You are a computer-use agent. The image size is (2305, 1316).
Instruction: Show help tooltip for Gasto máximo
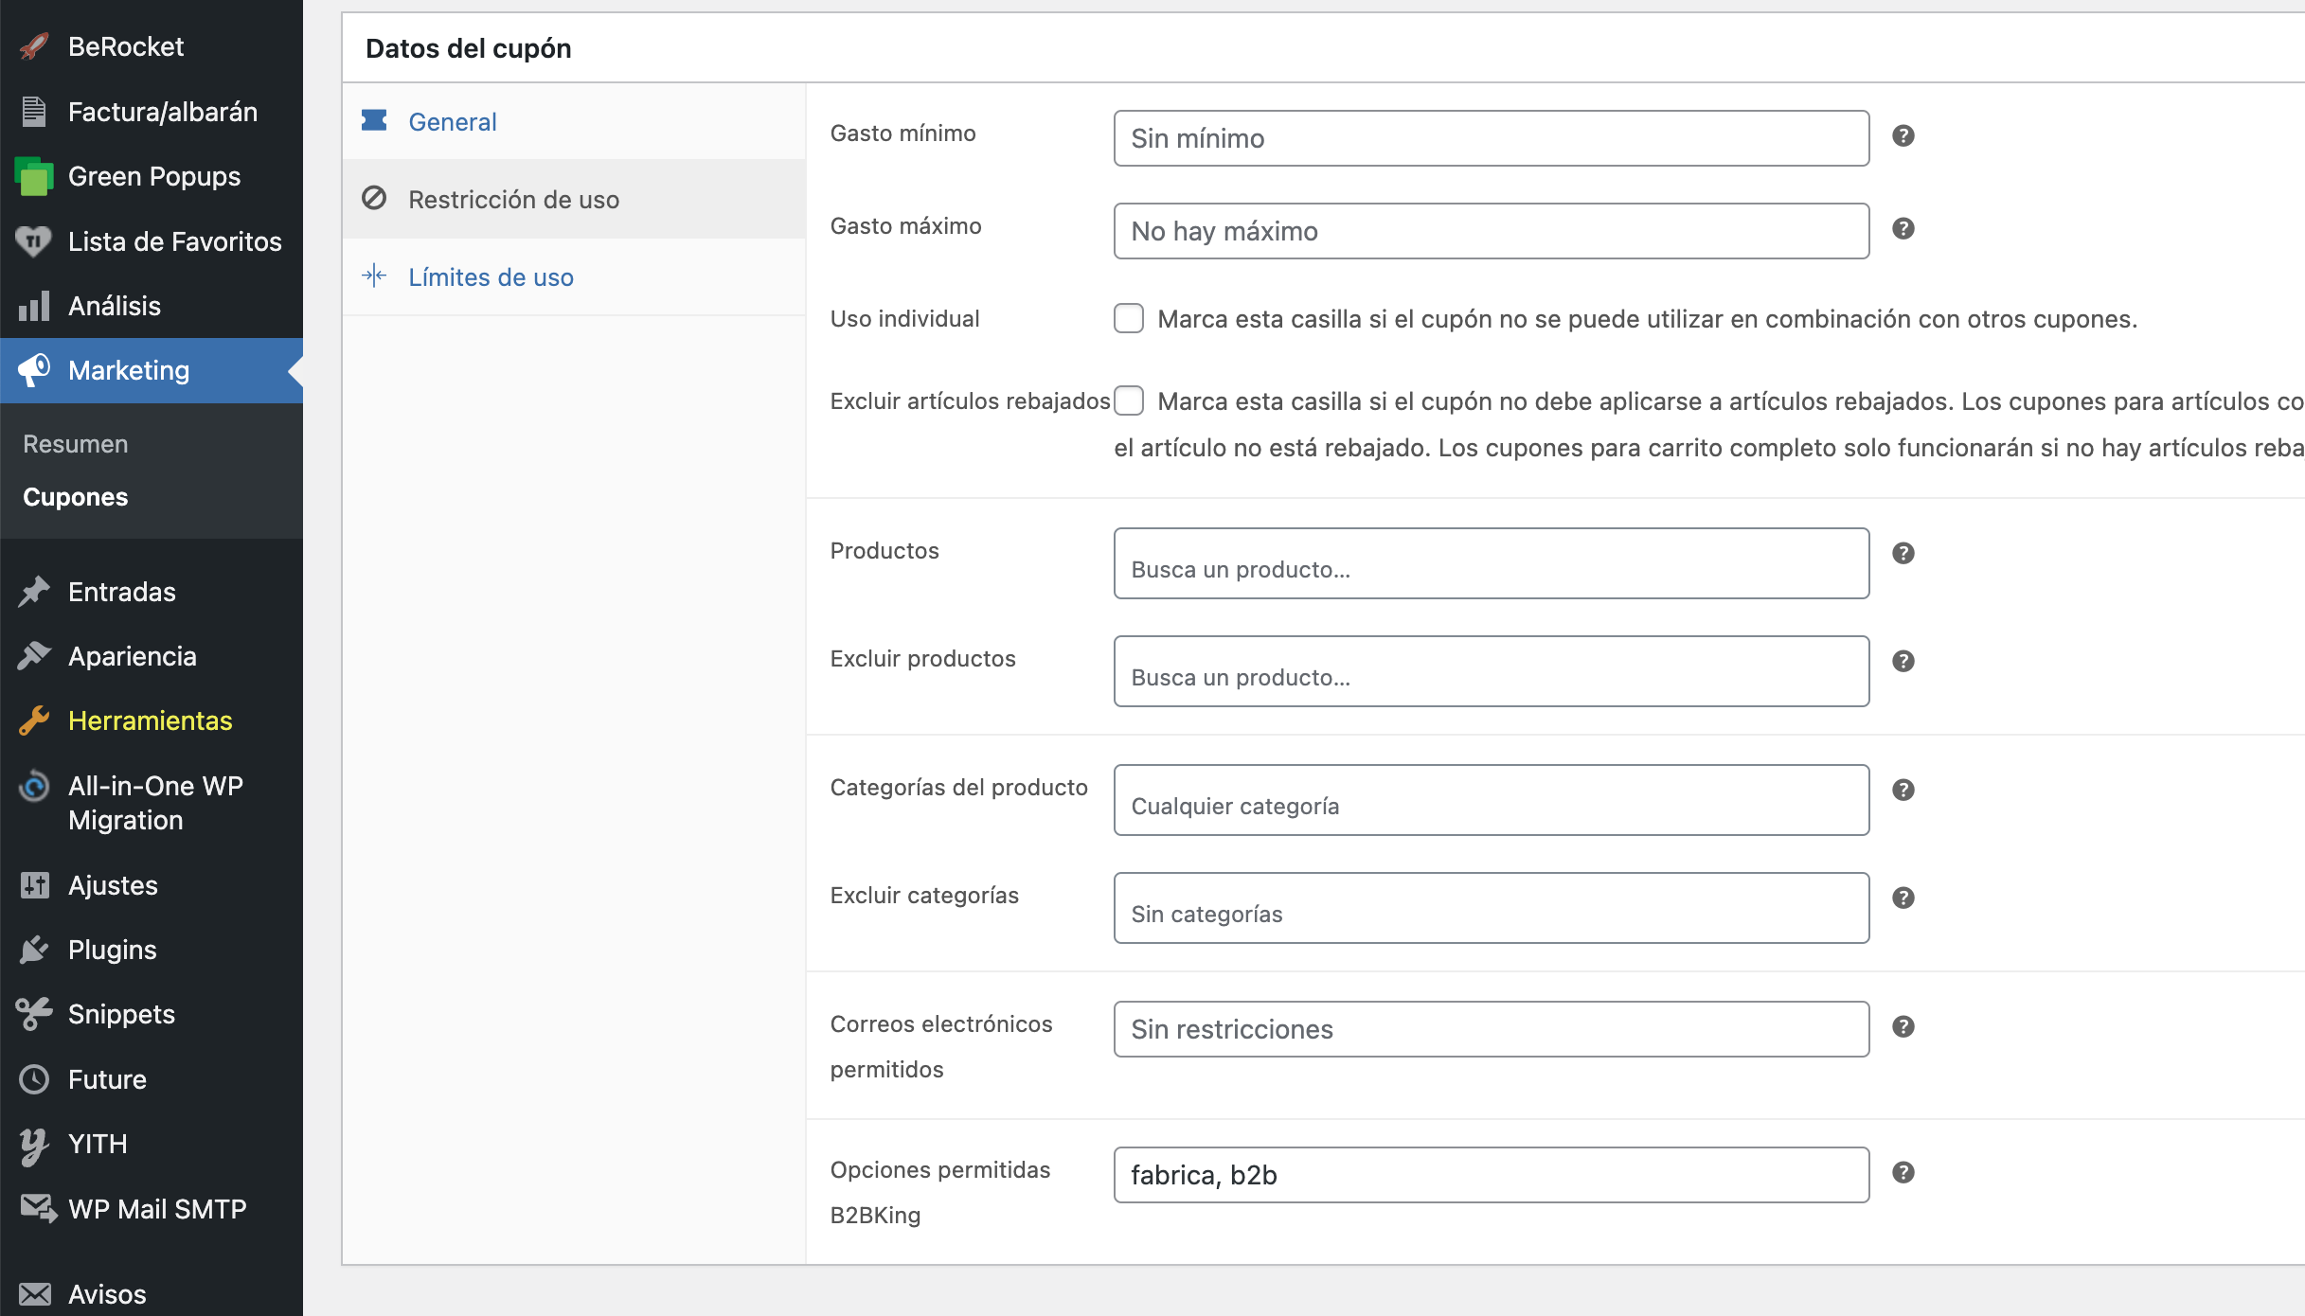point(1903,228)
